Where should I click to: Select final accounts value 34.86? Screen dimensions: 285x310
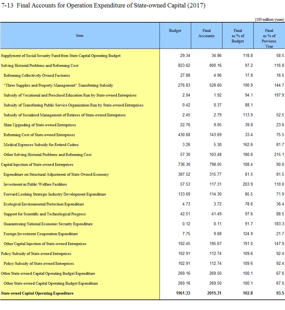coord(216,56)
